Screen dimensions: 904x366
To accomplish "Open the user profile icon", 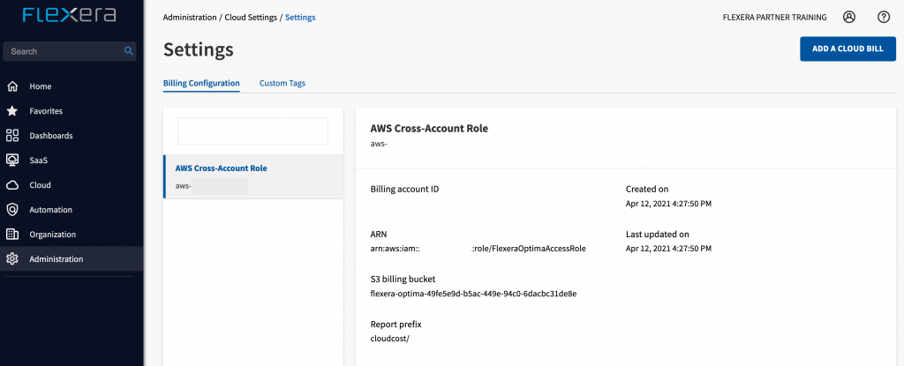I will coord(848,18).
